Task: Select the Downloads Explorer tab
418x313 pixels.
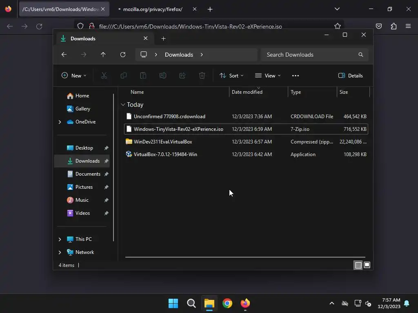Action: point(104,39)
